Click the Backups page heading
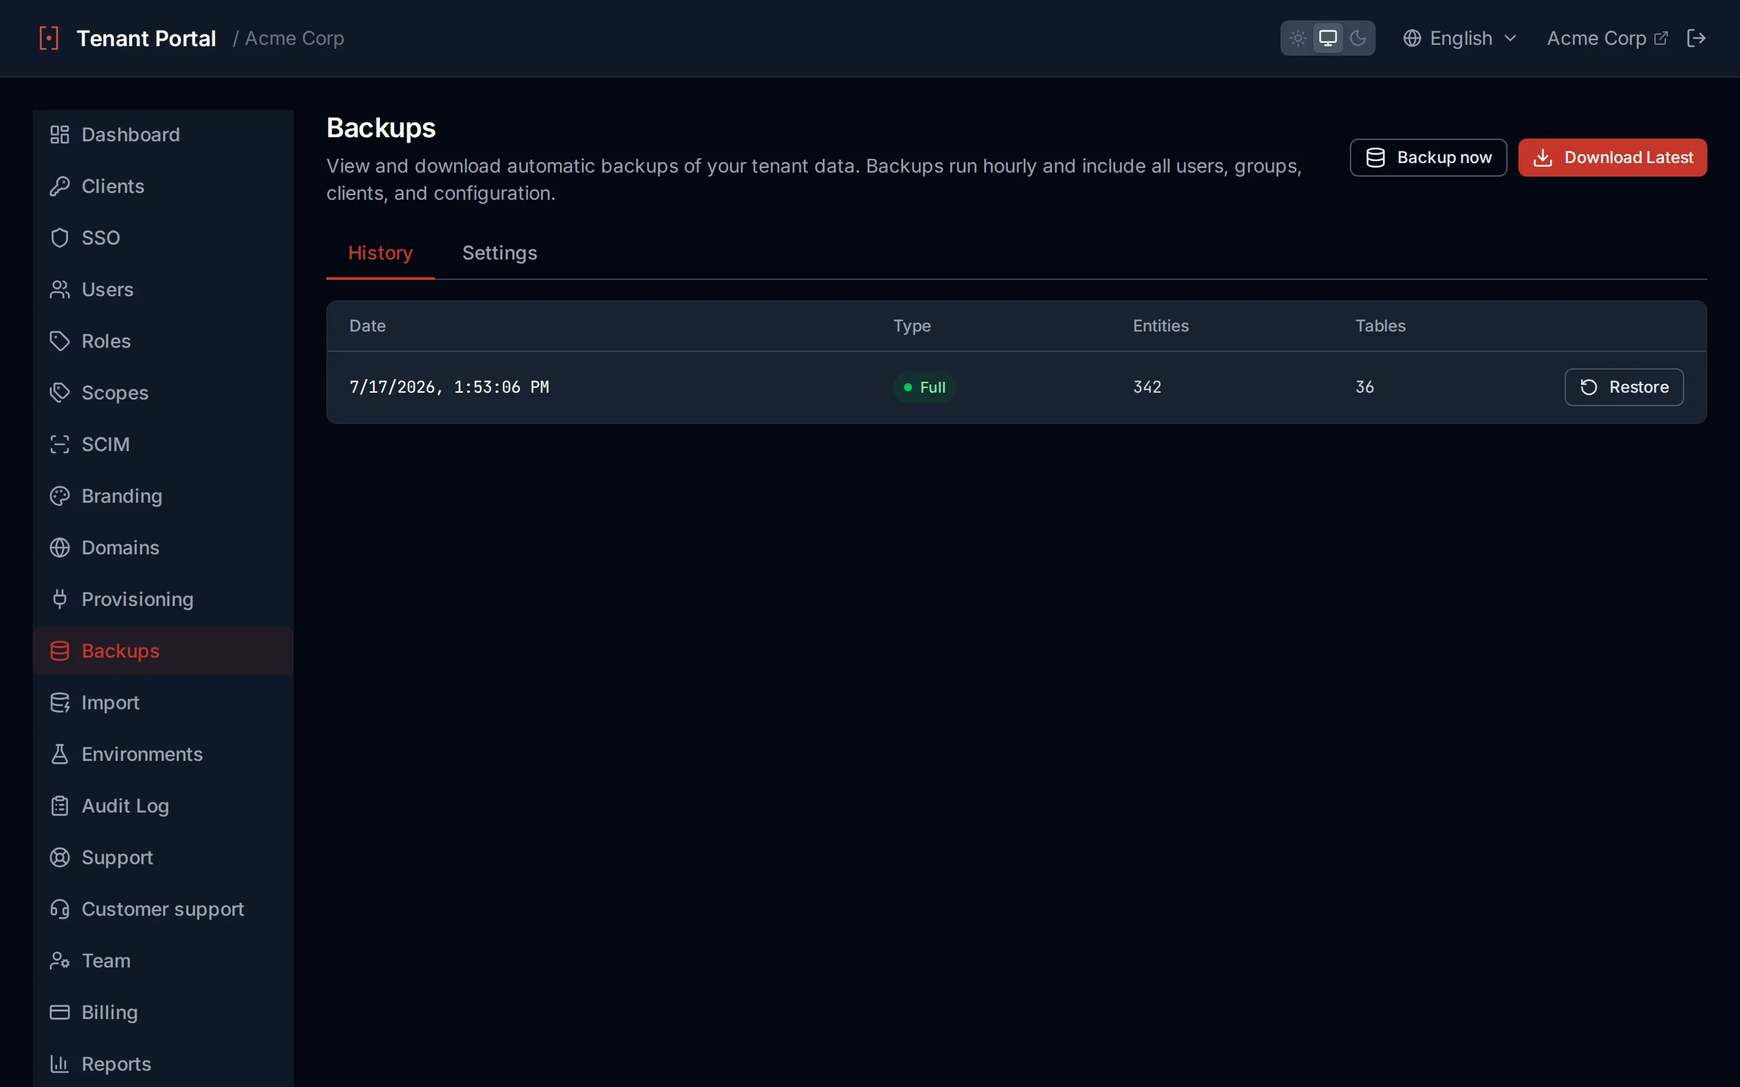The image size is (1740, 1087). [381, 128]
